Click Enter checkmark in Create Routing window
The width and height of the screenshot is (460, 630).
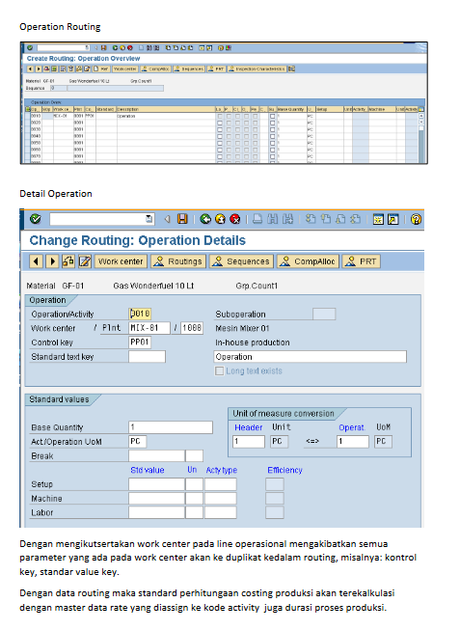(x=30, y=48)
